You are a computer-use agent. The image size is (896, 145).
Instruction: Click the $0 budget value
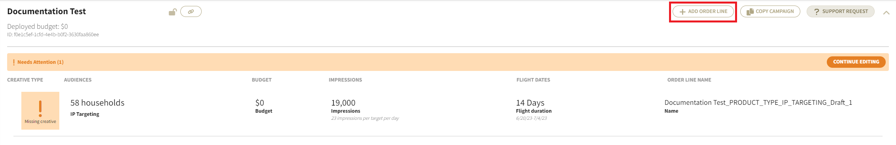point(260,103)
